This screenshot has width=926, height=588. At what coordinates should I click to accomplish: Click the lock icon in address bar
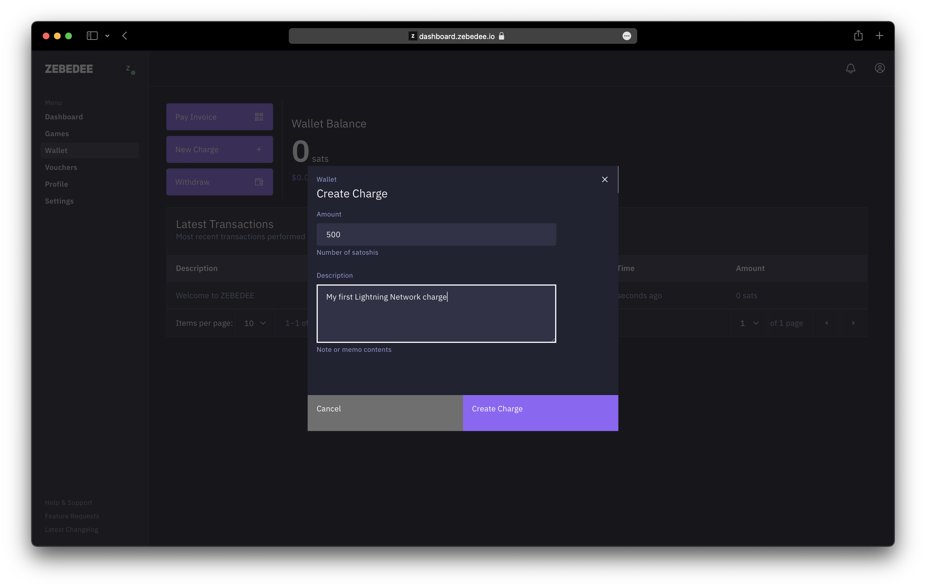point(501,36)
